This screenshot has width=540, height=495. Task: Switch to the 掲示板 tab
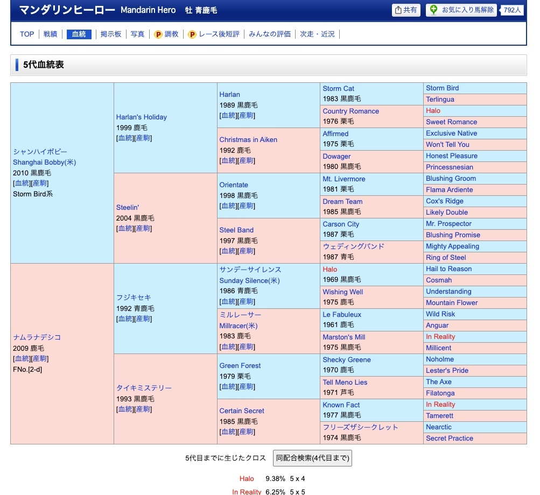coord(111,34)
